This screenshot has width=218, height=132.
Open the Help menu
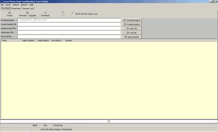click(31, 5)
